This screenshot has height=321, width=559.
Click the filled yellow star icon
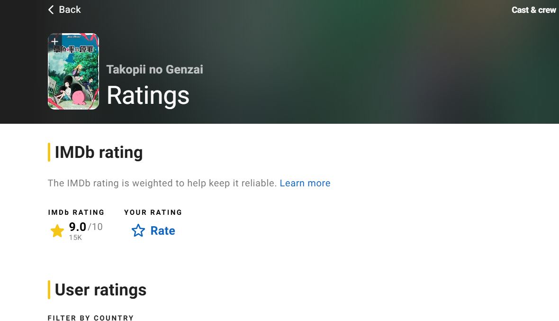(x=57, y=231)
